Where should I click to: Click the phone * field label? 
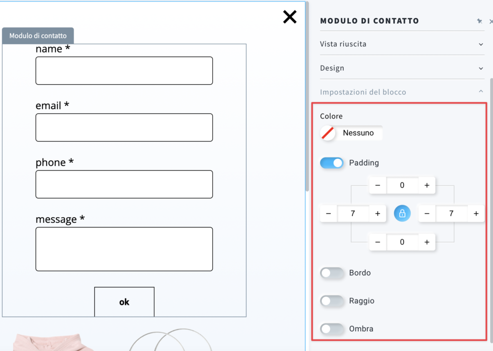pyautogui.click(x=54, y=162)
